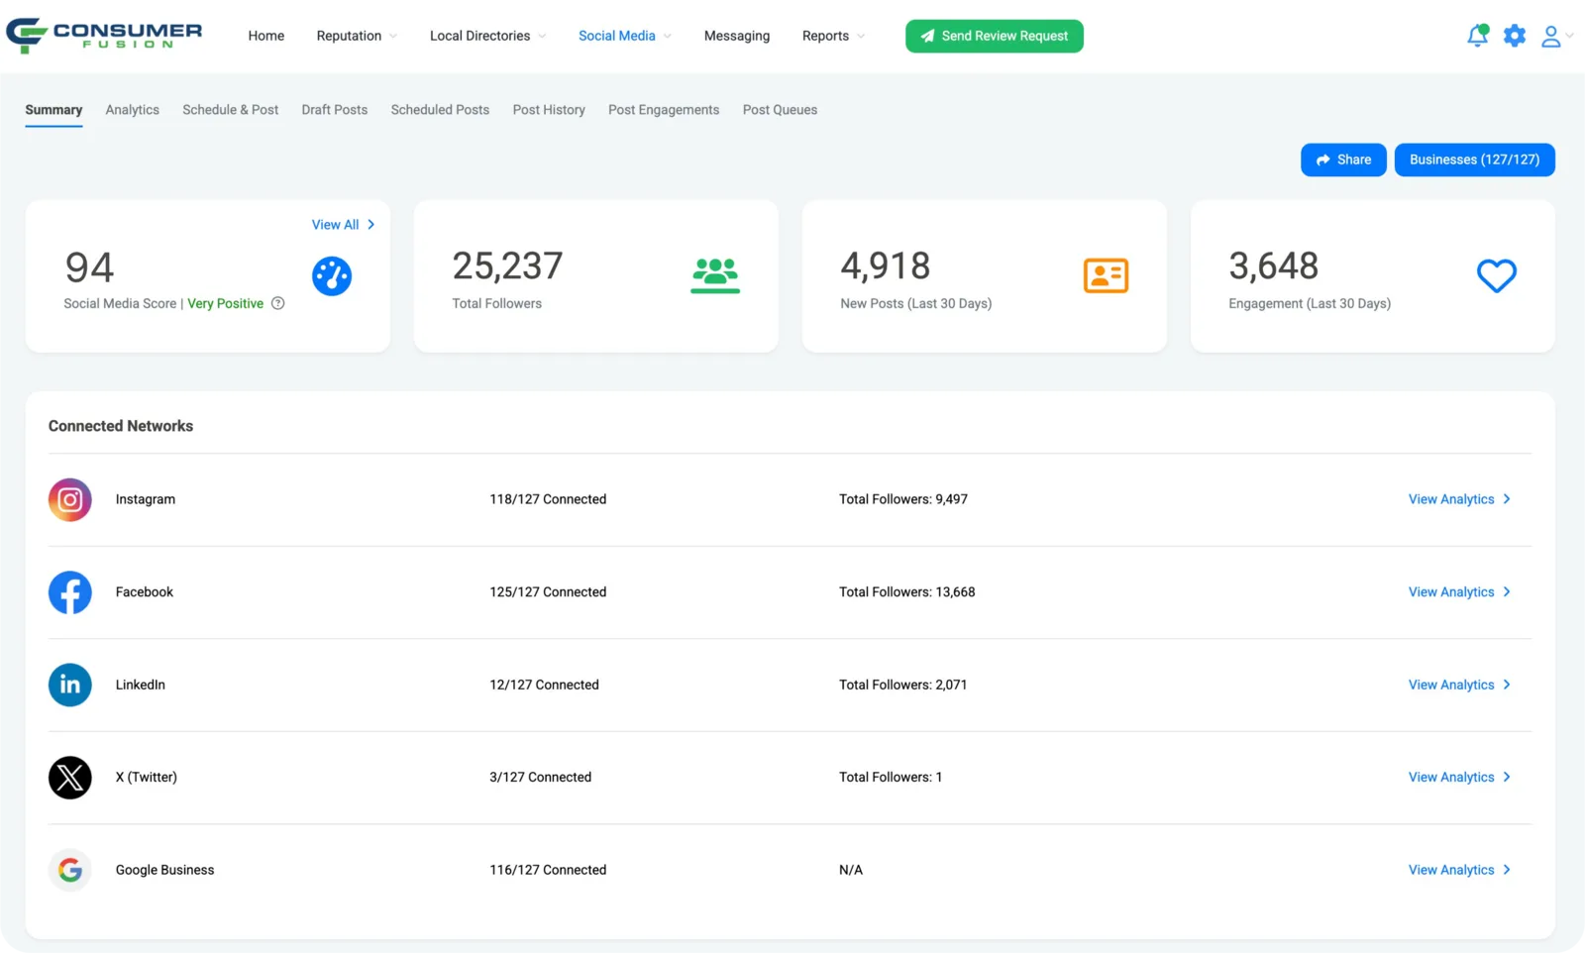
Task: Open the Messaging menu item
Action: pyautogui.click(x=736, y=36)
